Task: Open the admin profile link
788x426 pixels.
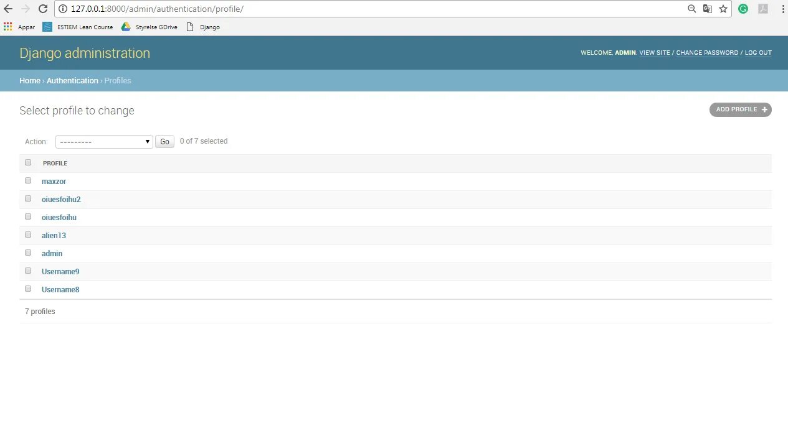Action: point(52,254)
